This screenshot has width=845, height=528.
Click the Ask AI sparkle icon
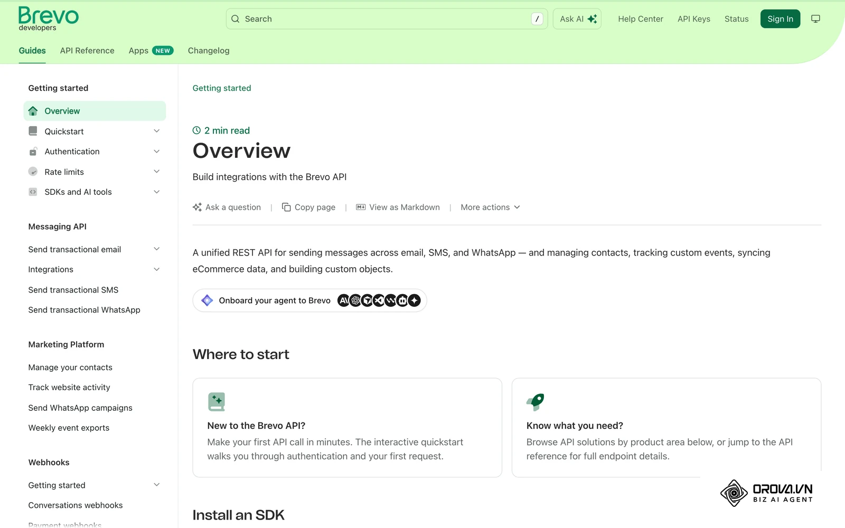coord(593,19)
